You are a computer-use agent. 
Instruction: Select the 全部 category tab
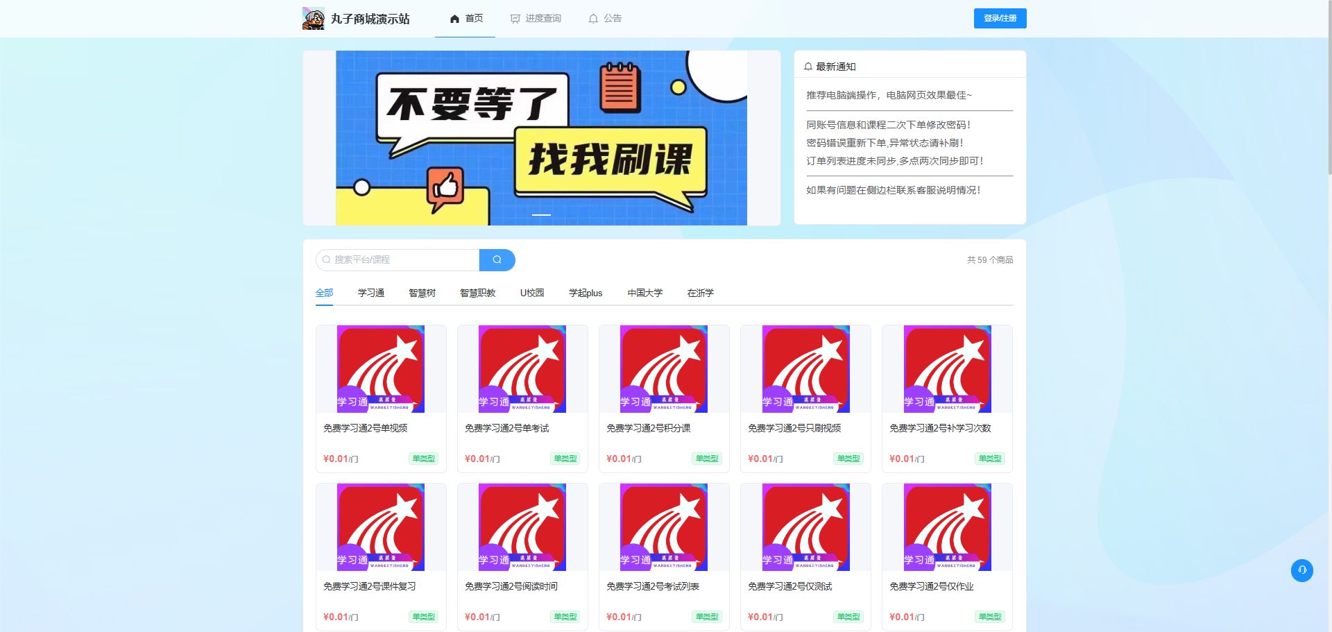[324, 293]
